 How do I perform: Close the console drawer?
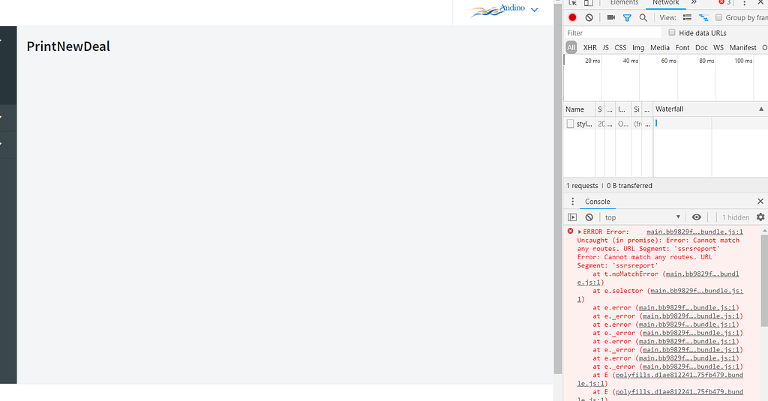click(x=760, y=201)
